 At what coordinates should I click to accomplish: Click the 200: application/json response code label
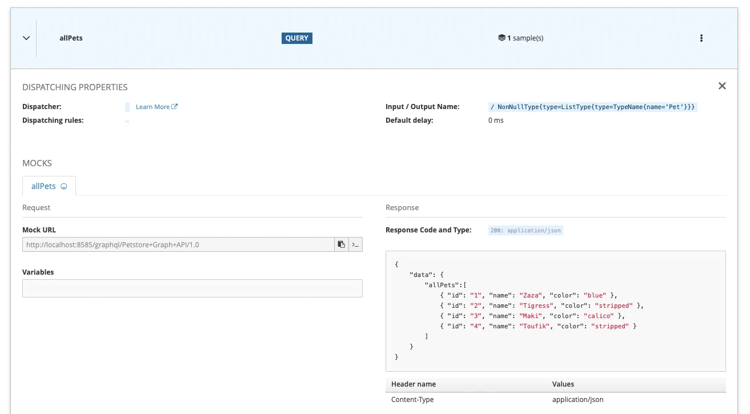click(x=526, y=231)
